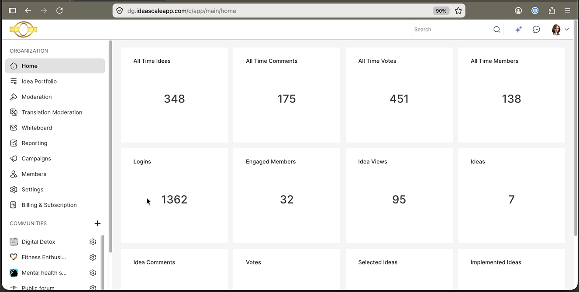Open the AI sparkle assistant icon
579x292 pixels.
click(x=518, y=30)
